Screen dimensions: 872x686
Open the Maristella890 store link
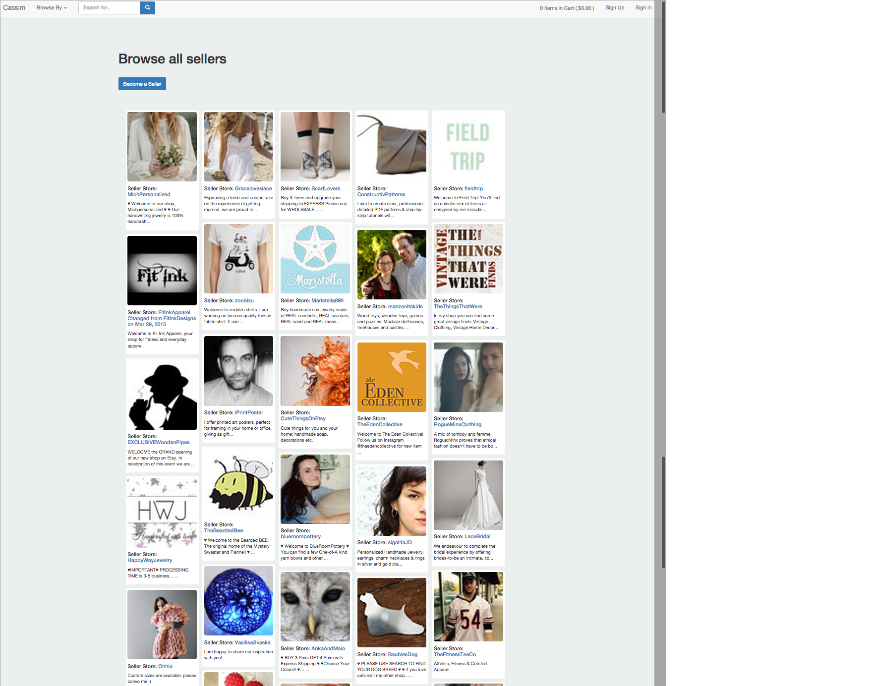pyautogui.click(x=327, y=301)
